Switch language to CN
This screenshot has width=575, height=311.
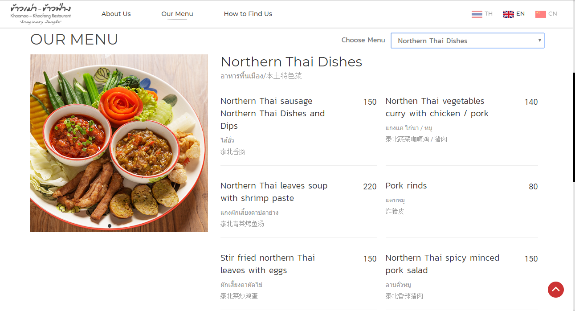pyautogui.click(x=552, y=14)
